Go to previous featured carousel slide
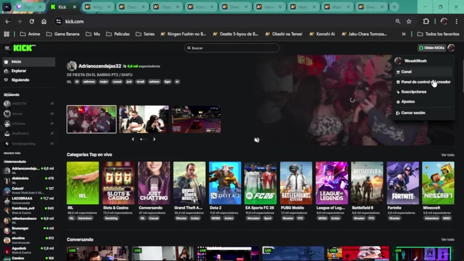 click(133, 139)
